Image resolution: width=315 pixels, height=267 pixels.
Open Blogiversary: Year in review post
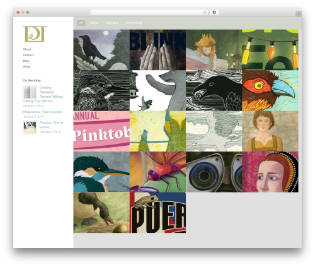click(x=42, y=112)
